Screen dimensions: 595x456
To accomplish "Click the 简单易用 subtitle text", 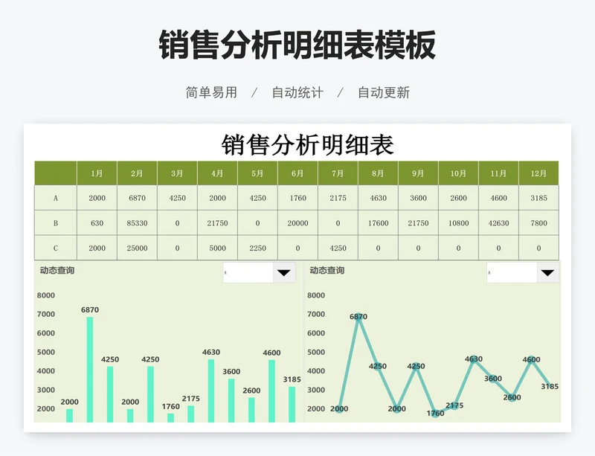I will click(x=211, y=93).
